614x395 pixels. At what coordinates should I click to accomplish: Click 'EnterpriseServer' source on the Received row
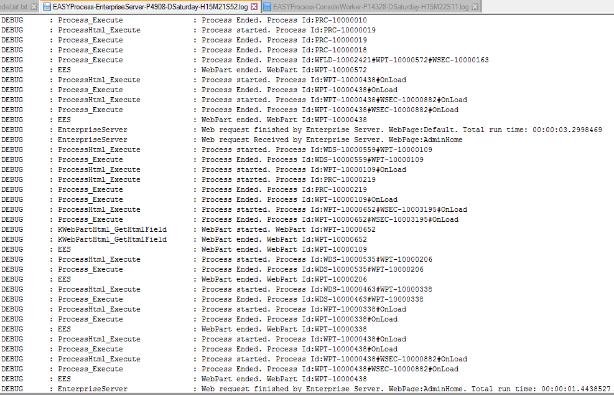pos(93,140)
